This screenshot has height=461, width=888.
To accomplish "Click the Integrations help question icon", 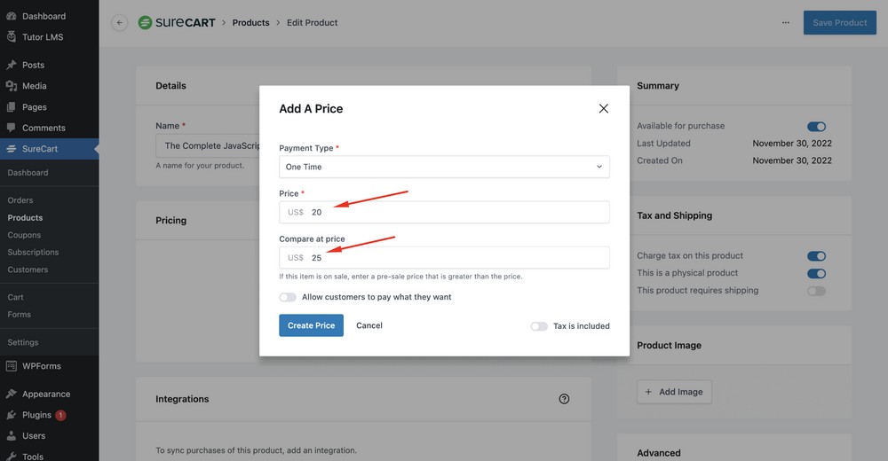I will tap(564, 399).
